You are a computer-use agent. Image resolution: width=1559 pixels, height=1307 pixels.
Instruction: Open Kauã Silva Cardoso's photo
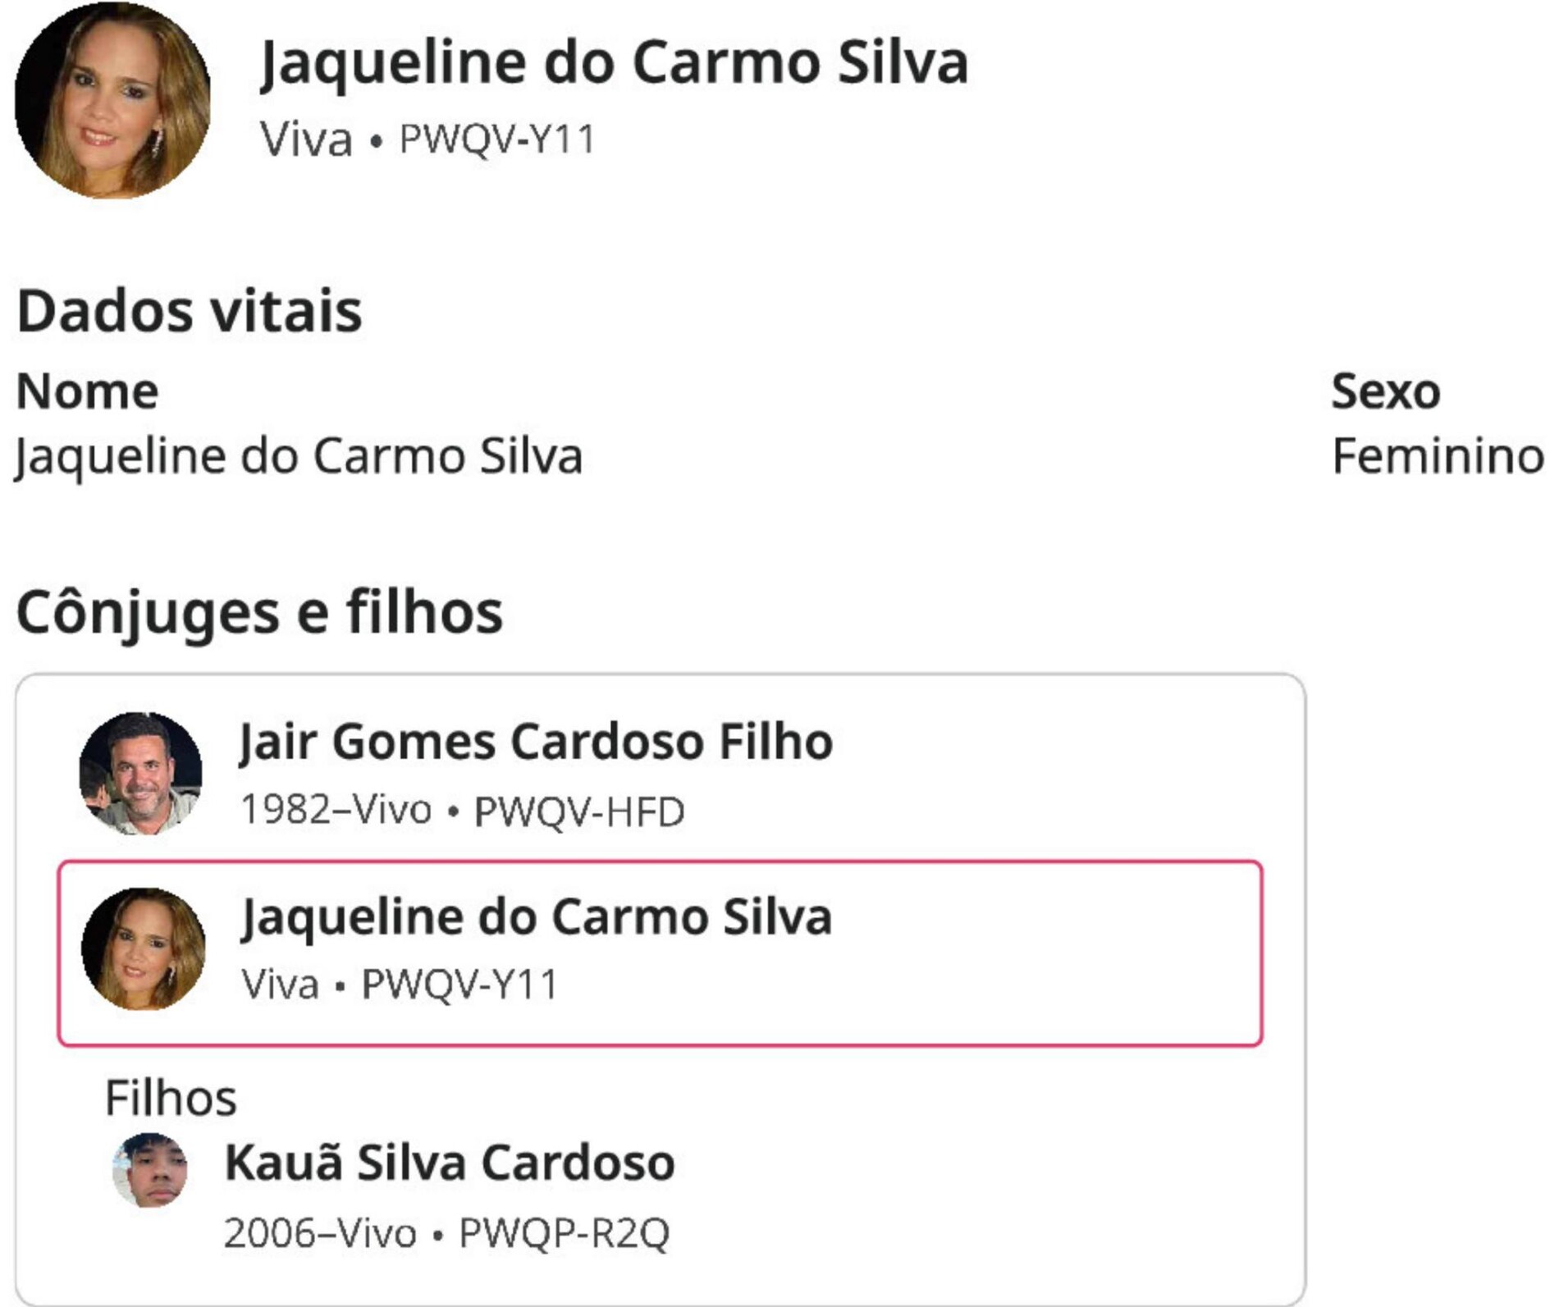(x=150, y=1170)
